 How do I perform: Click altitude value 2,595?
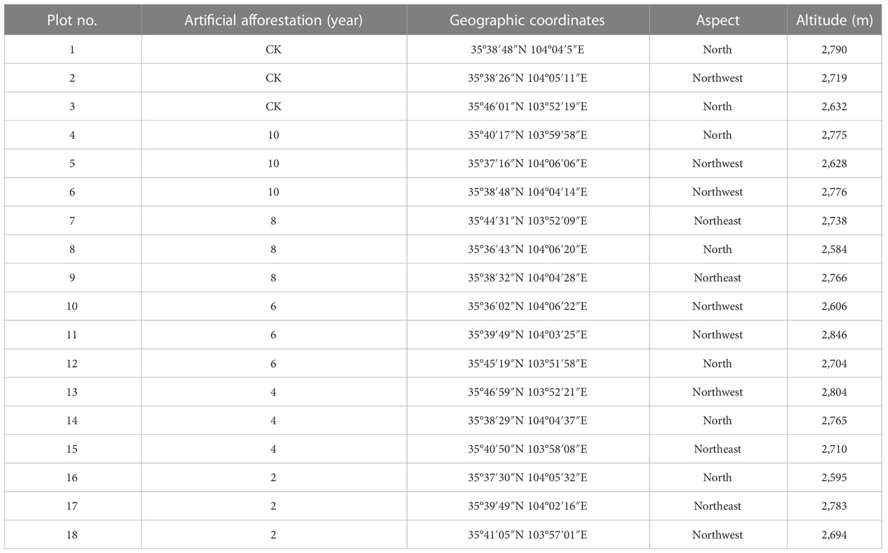[x=834, y=478]
